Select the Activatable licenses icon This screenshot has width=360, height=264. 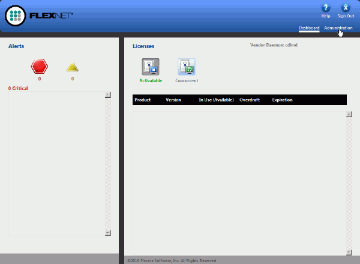click(150, 67)
